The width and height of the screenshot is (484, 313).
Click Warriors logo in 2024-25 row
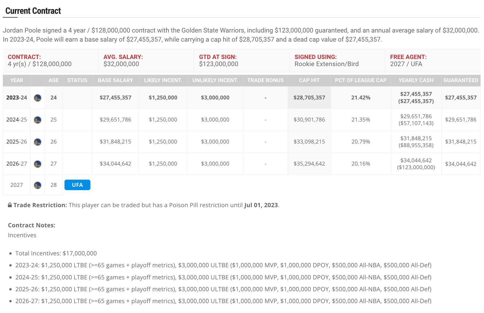[37, 120]
